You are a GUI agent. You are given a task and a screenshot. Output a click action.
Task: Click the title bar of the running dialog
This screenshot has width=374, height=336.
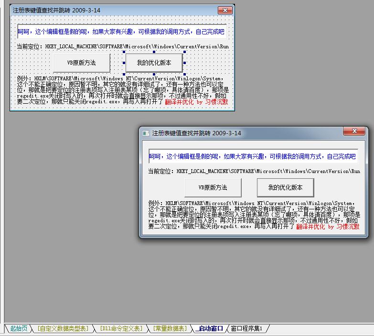239,133
